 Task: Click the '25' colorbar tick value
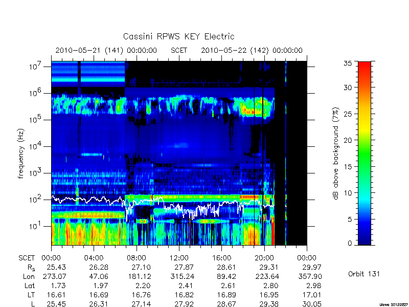[x=348, y=114]
